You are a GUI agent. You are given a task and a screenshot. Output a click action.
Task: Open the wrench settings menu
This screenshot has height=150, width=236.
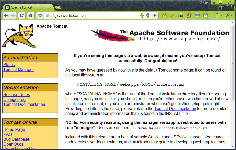click(x=229, y=15)
